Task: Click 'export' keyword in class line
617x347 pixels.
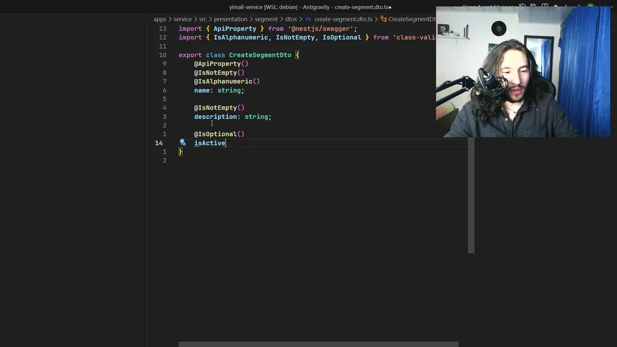Action: click(x=190, y=55)
